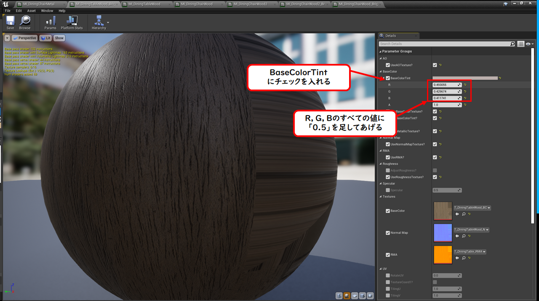Collapse the Parameter Groups section
This screenshot has height=301, width=539.
(x=380, y=51)
